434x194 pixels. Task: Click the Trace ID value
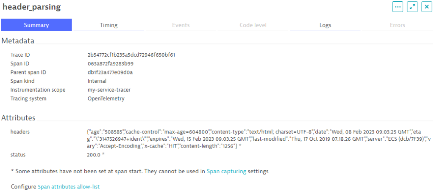(131, 55)
